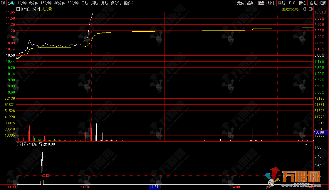The width and height of the screenshot is (329, 190).
Task: Open the 涨跌停分析 limit analysis link
Action: (x=291, y=9)
